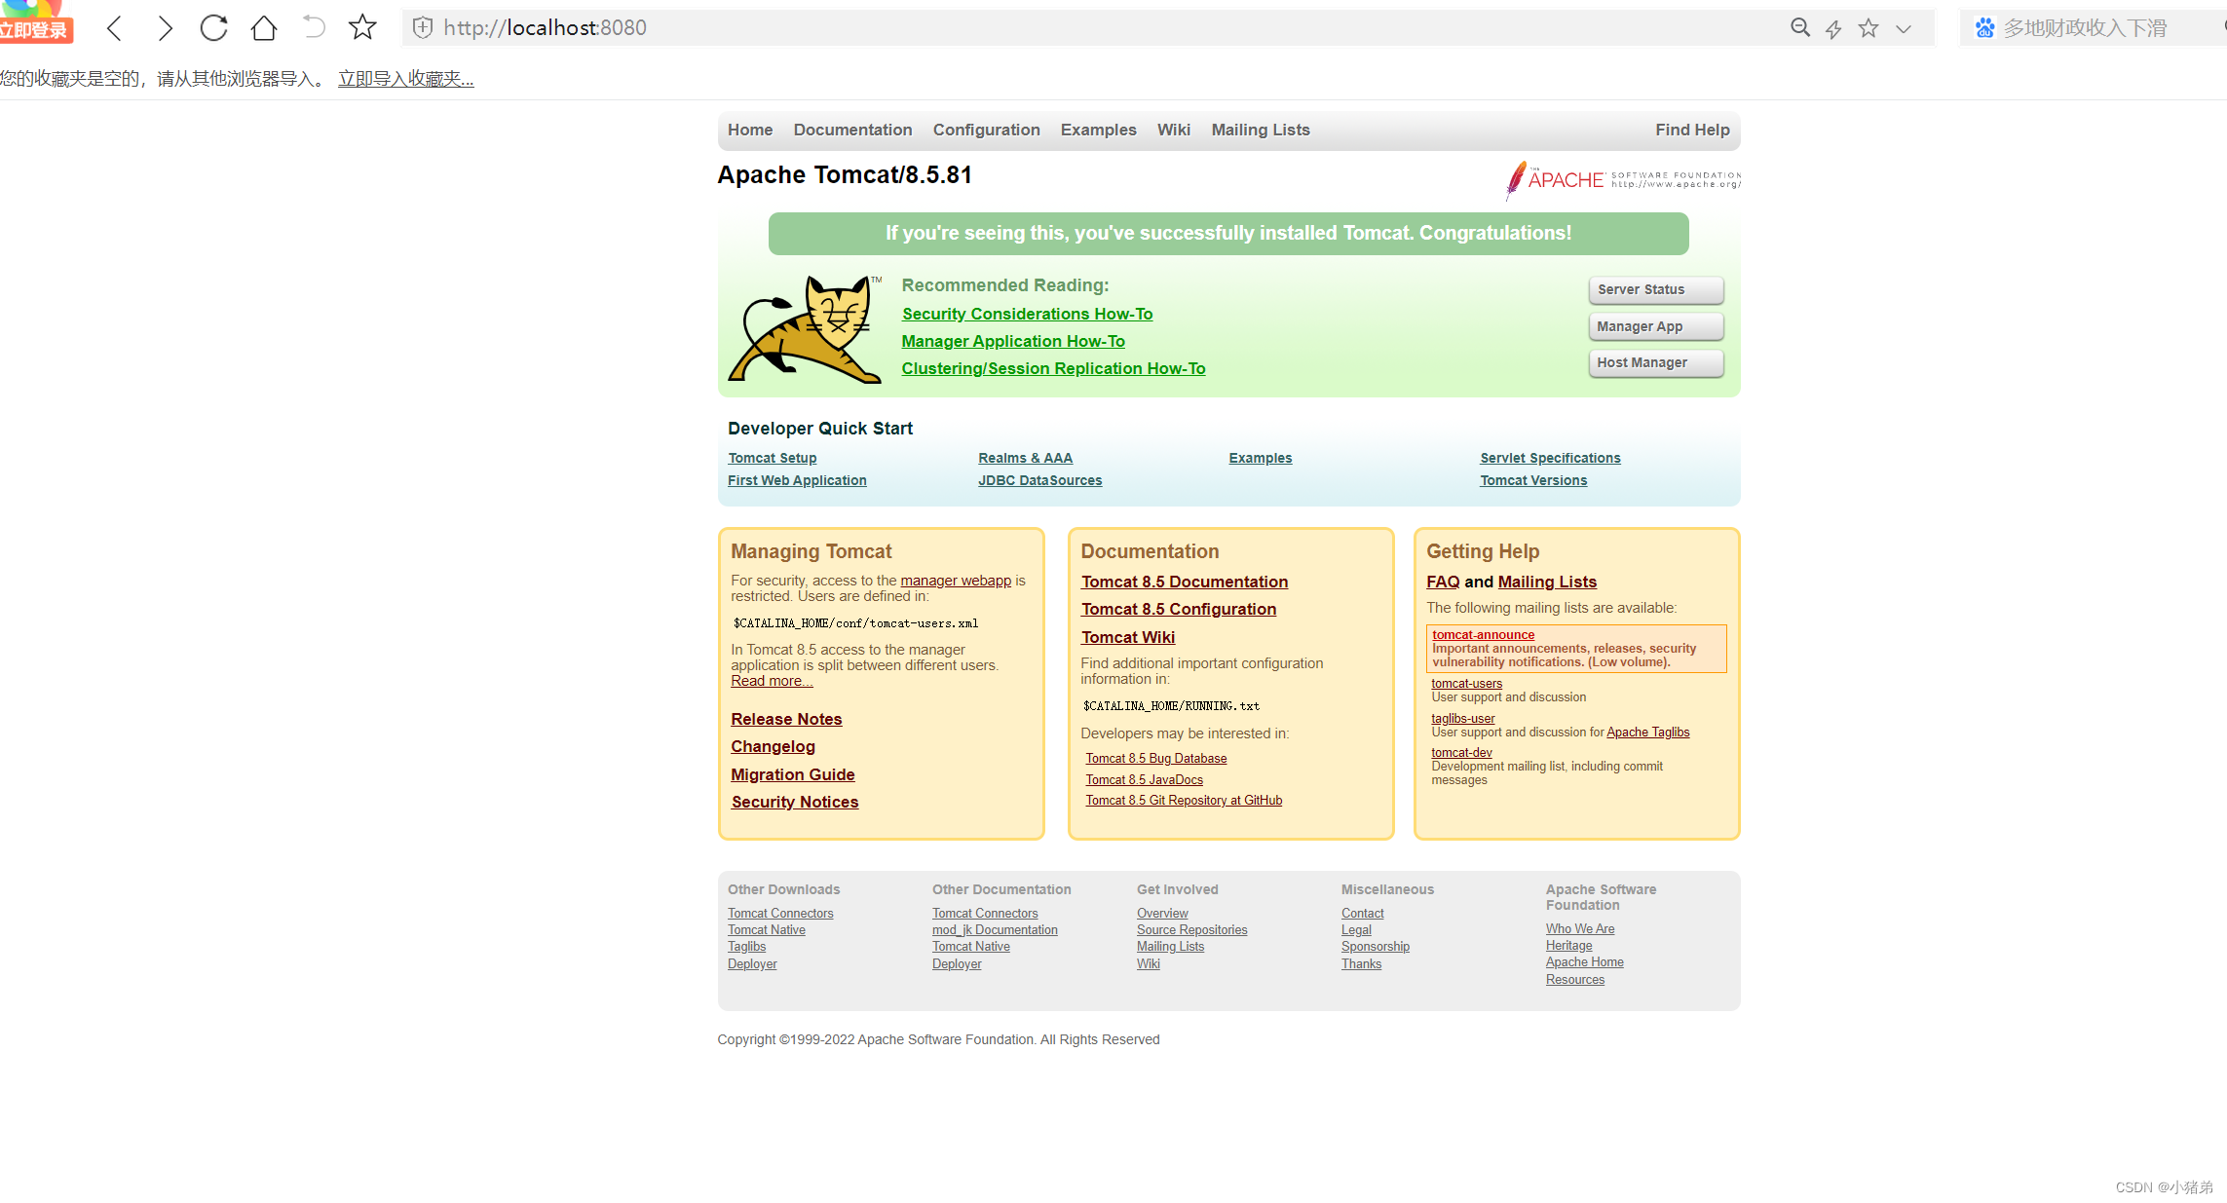
Task: Click the Tomcat cat mascot image
Action: pyautogui.click(x=805, y=328)
